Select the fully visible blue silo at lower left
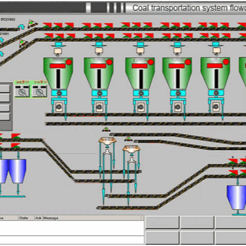Image resolution: width=246 pixels, height=246 pixels. point(18,171)
